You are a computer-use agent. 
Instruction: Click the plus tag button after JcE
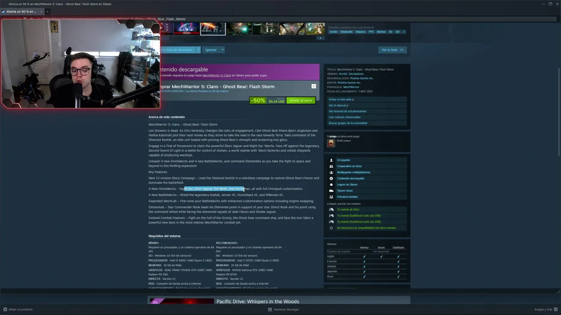click(x=404, y=31)
